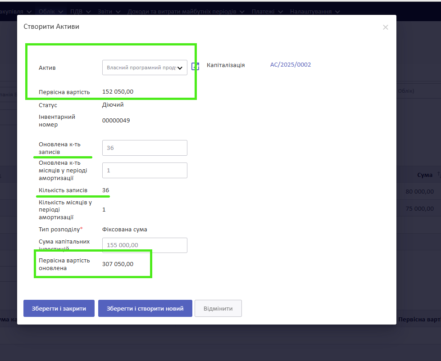Click the Зберегти і закрити button

[59, 308]
